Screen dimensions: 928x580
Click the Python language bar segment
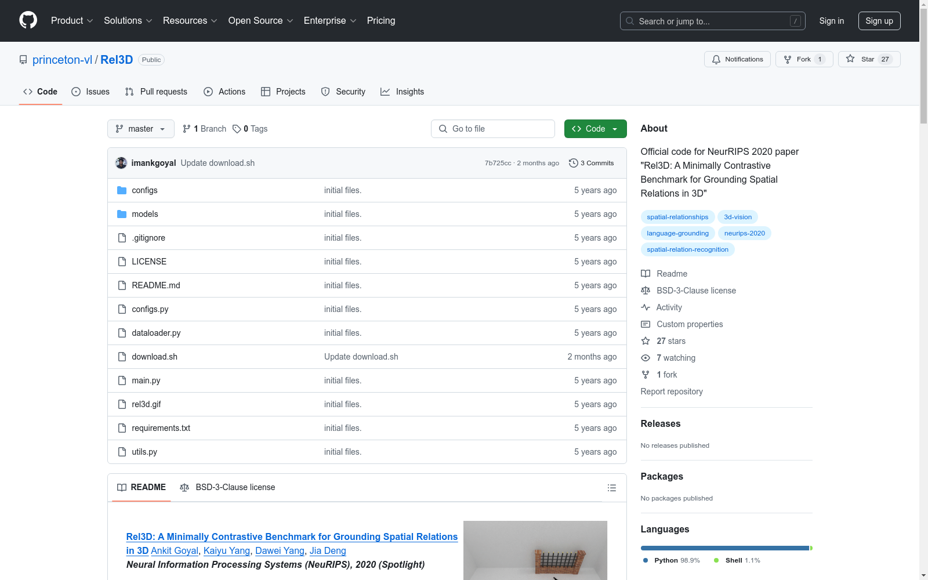(x=725, y=548)
